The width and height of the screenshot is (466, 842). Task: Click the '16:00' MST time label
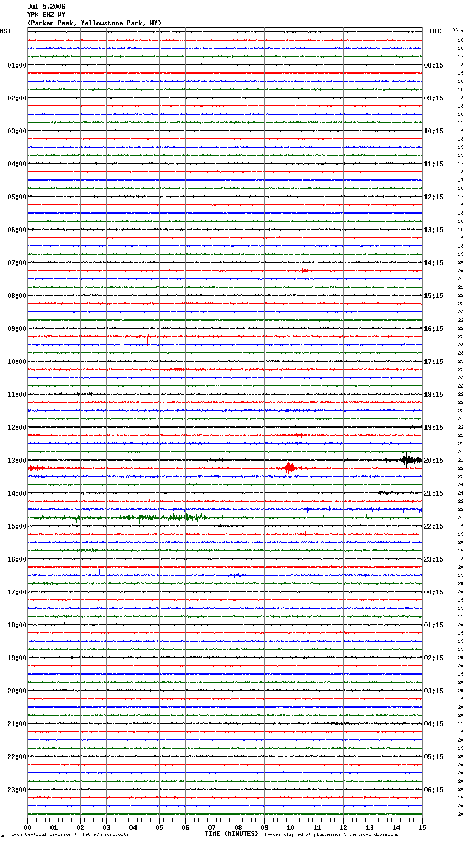click(17, 559)
